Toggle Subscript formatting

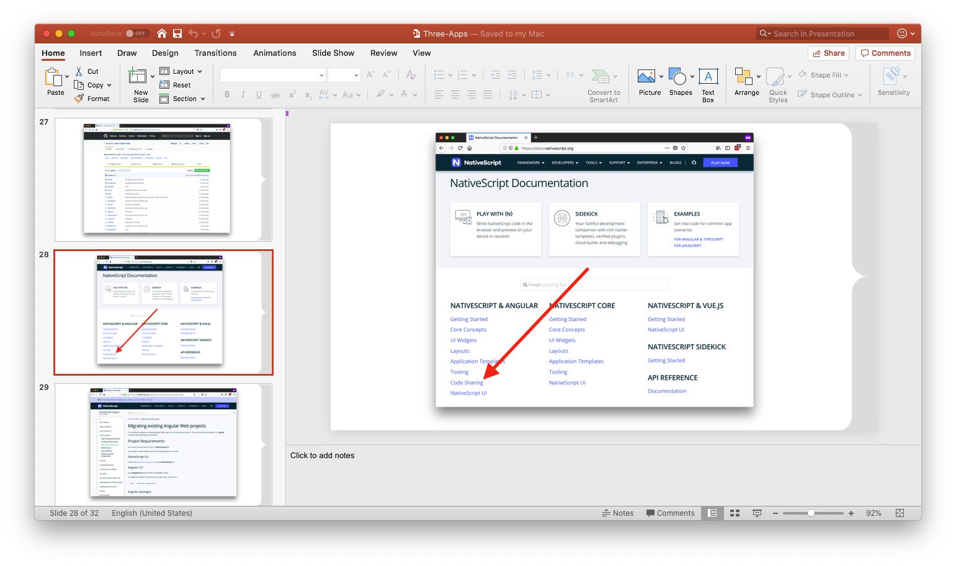coord(308,95)
